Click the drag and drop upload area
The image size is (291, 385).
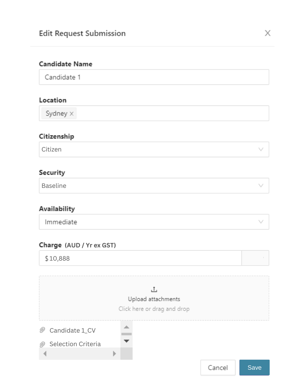(x=154, y=309)
